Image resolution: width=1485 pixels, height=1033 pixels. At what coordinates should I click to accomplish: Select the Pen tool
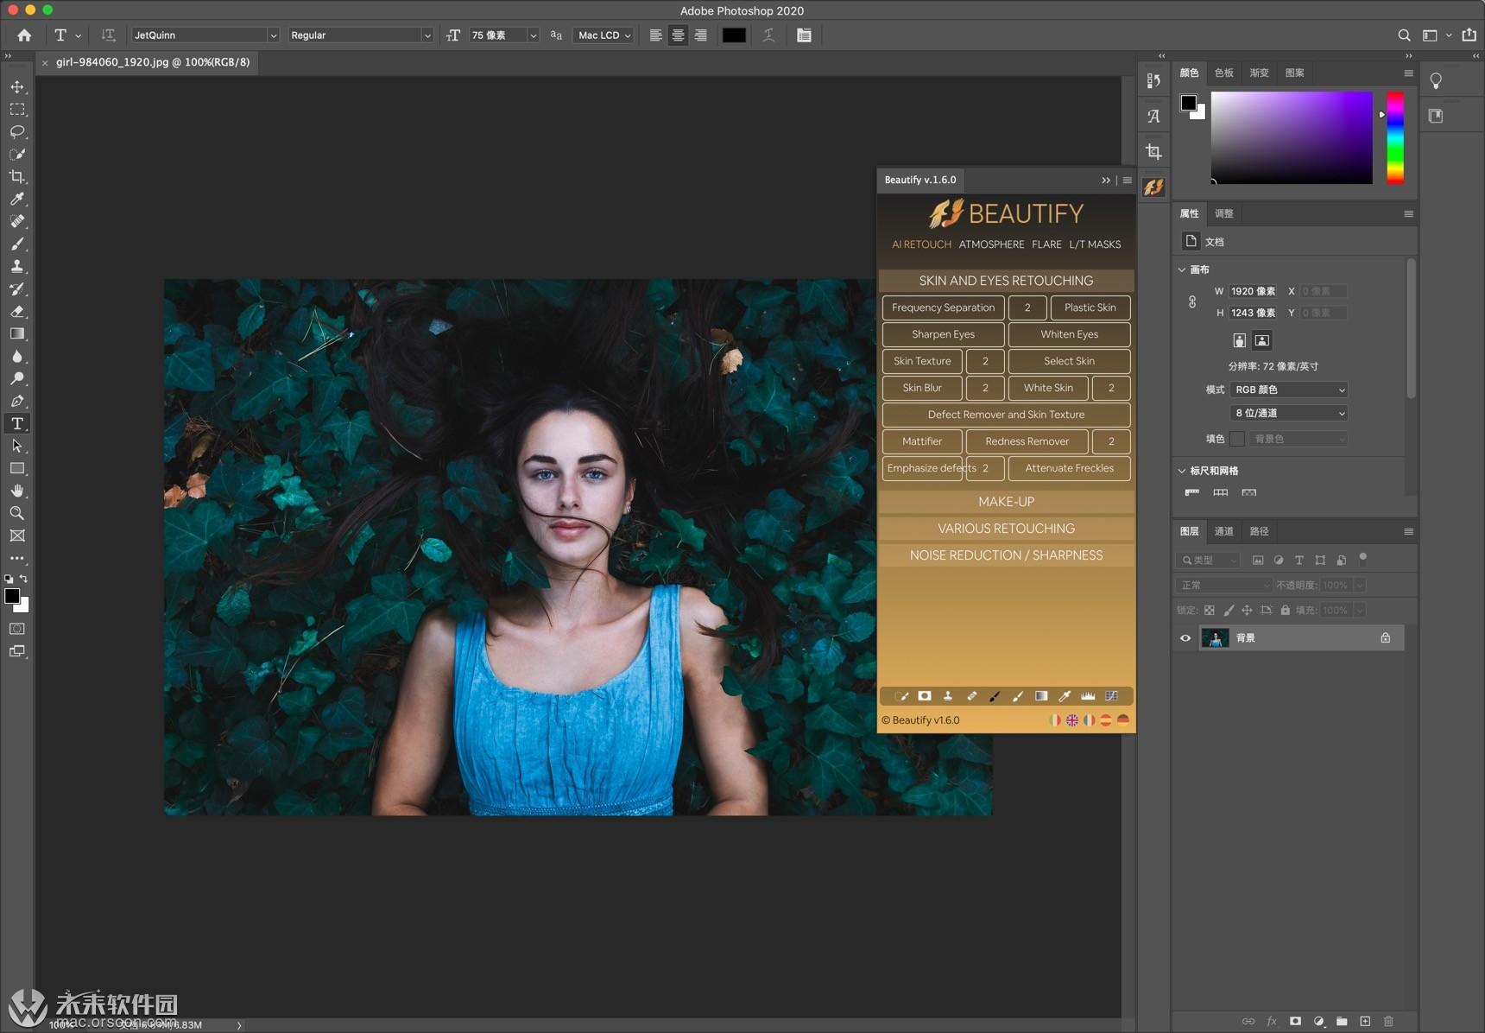pyautogui.click(x=17, y=402)
